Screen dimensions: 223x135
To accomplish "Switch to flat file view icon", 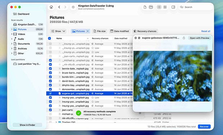I will [x=145, y=7].
